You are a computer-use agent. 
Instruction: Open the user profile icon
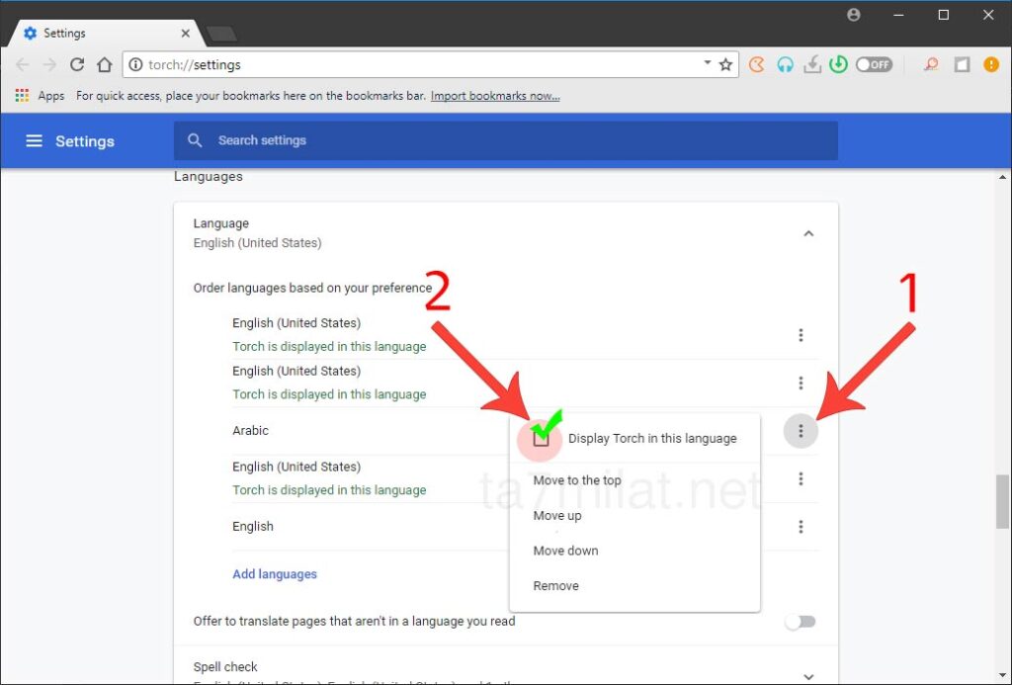pos(854,15)
